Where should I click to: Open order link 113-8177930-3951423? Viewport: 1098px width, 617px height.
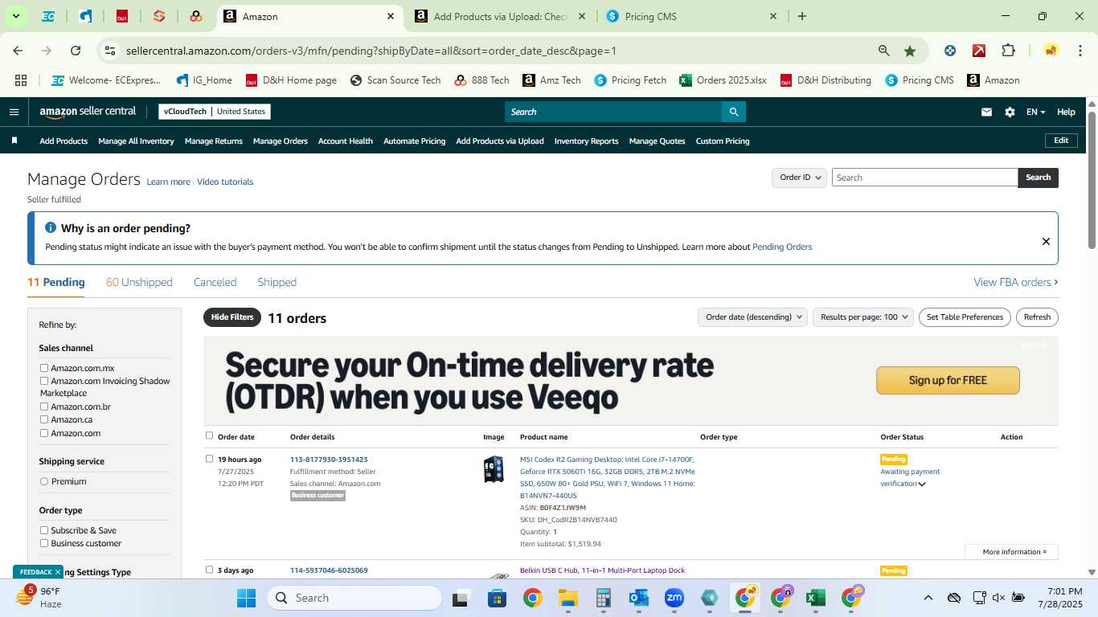point(329,460)
